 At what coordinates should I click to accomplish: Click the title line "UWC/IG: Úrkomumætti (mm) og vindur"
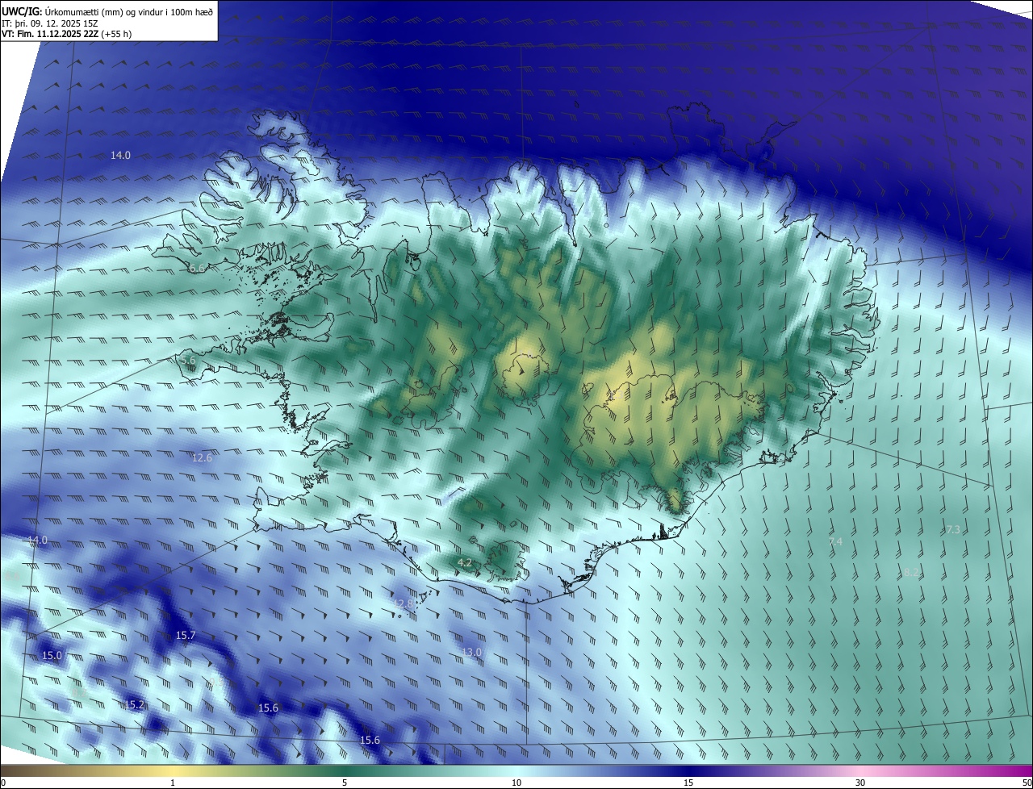[x=107, y=10]
